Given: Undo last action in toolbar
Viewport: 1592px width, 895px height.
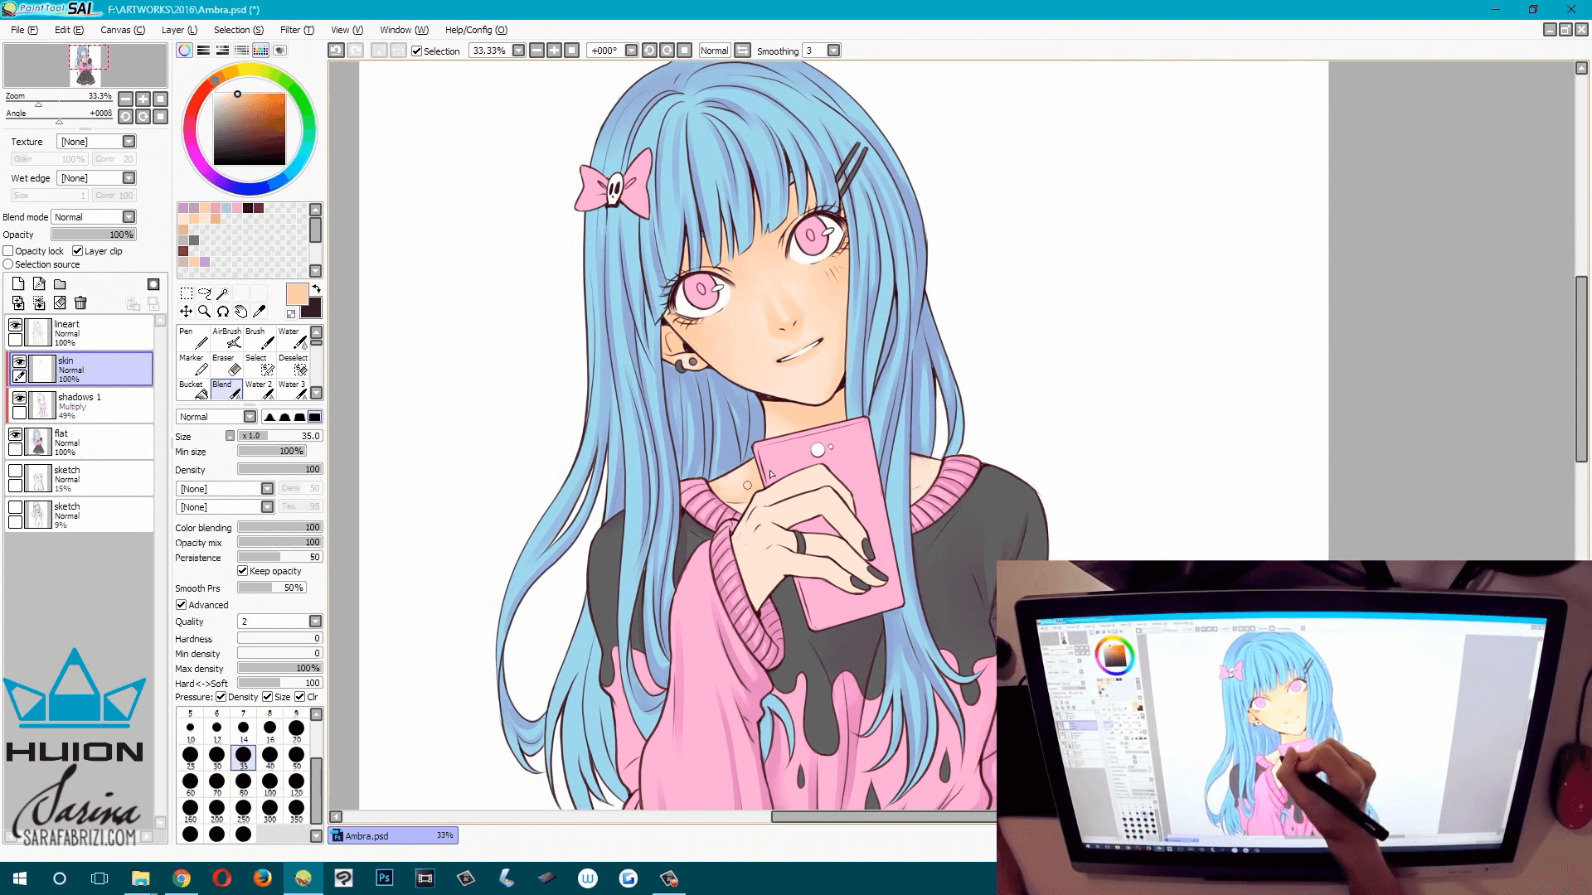Looking at the screenshot, I should (336, 51).
